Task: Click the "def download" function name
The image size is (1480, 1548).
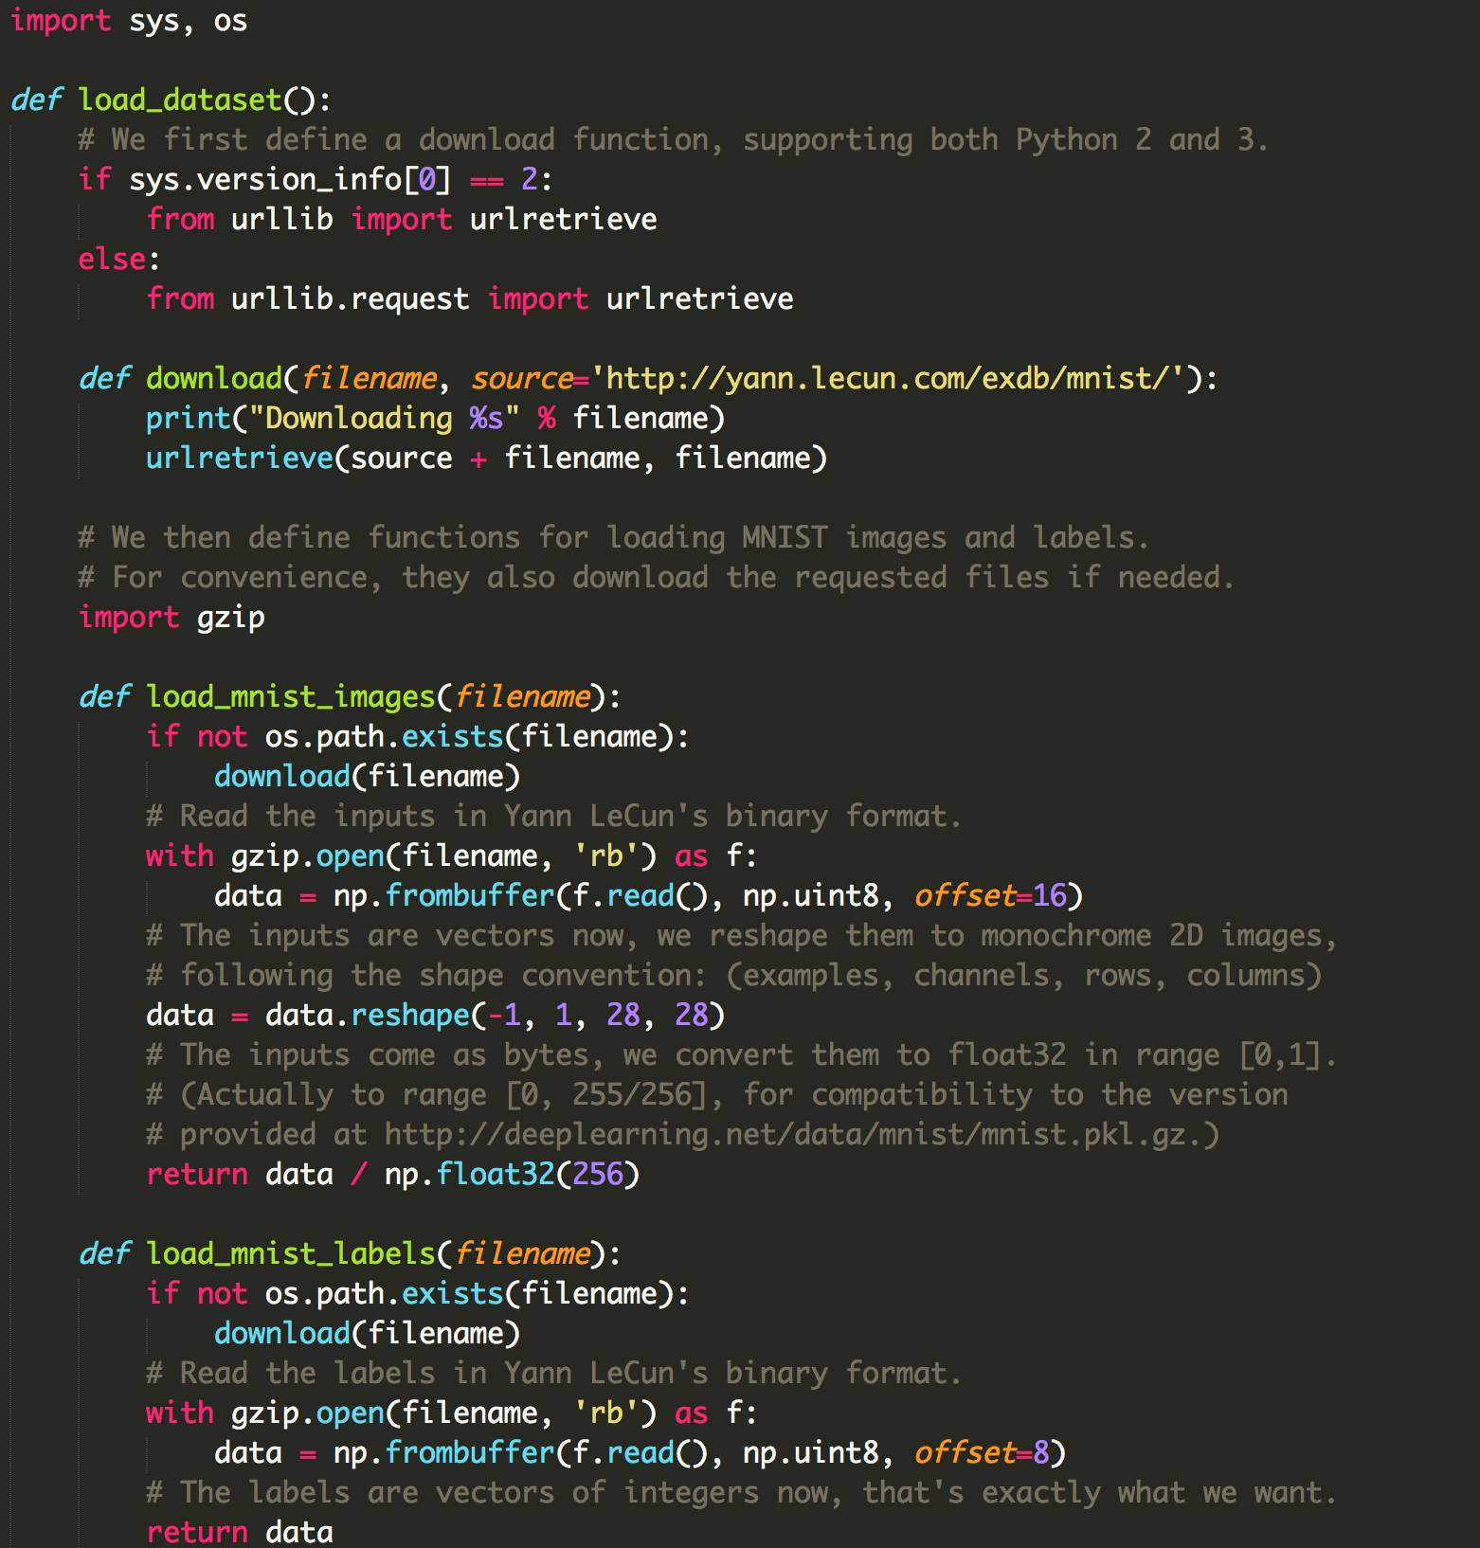Action: point(214,378)
